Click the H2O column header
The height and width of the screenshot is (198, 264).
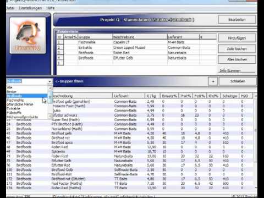point(246,96)
